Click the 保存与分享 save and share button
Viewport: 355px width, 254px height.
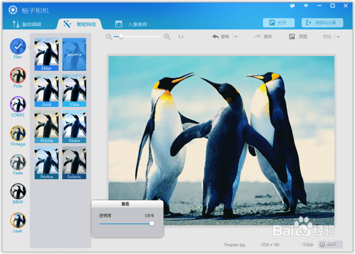pyautogui.click(x=322, y=23)
